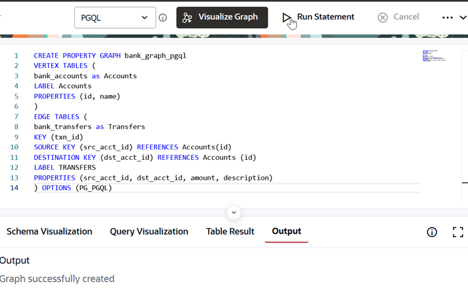The height and width of the screenshot is (300, 468).
Task: Open the PGQL language dropdown
Action: [115, 18]
